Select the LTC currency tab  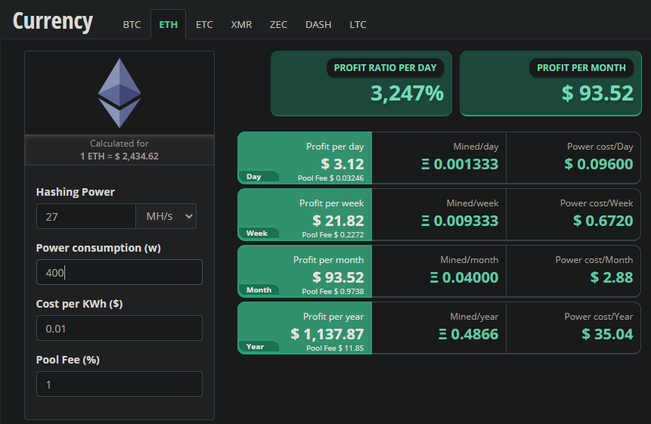coord(358,24)
